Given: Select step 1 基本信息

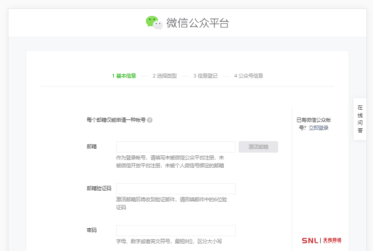Looking at the screenshot, I should pyautogui.click(x=124, y=76).
